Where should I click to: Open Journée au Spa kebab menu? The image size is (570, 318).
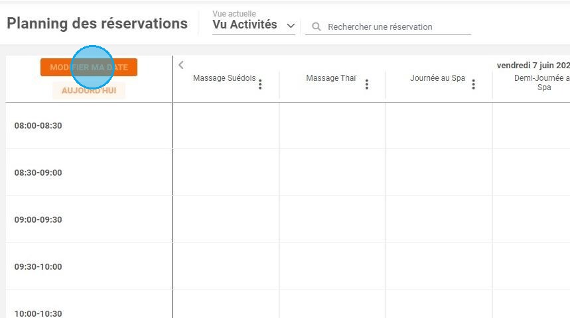473,84
